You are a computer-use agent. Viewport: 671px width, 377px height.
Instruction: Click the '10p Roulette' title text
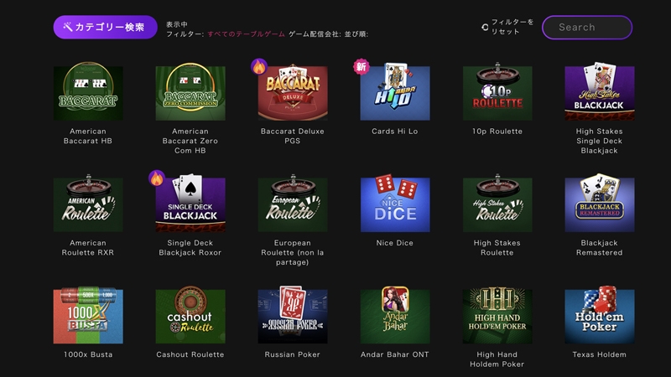click(x=497, y=132)
